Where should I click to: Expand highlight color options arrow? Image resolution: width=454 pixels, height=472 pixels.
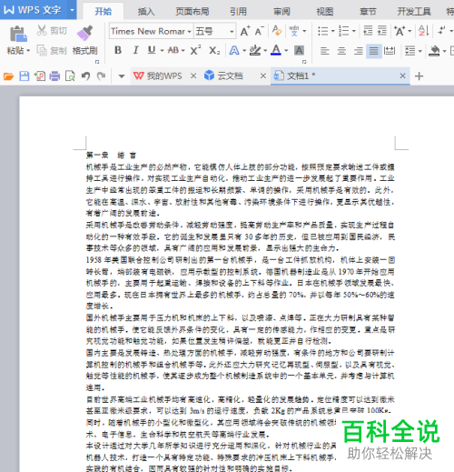265,51
